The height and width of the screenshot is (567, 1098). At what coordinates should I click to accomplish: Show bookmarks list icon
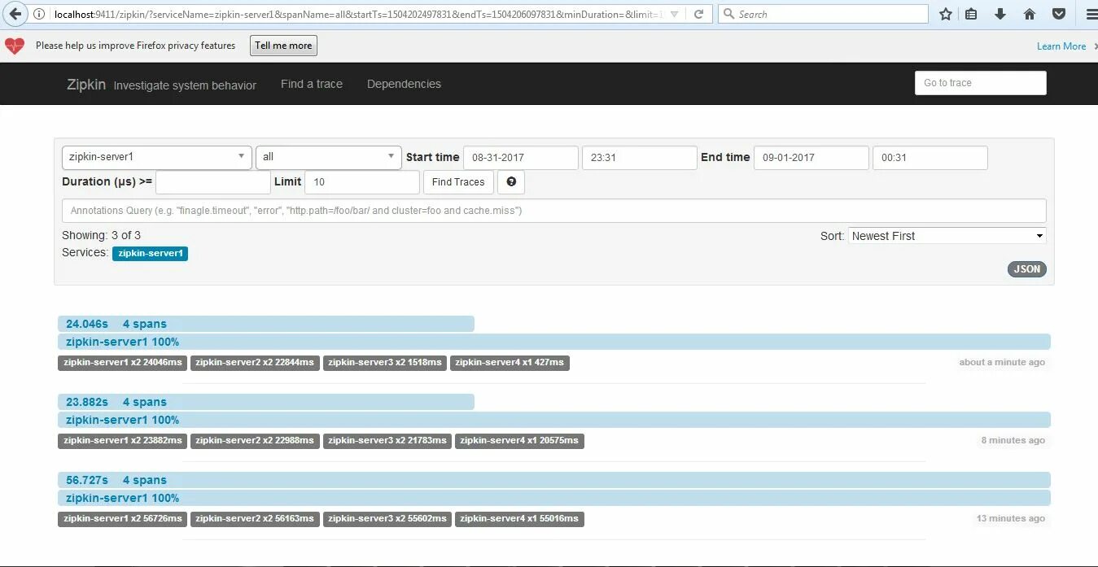pos(971,14)
